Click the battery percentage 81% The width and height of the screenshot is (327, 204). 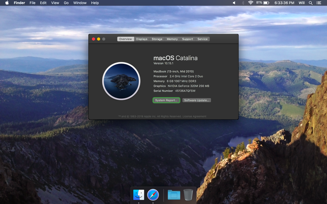point(259,3)
